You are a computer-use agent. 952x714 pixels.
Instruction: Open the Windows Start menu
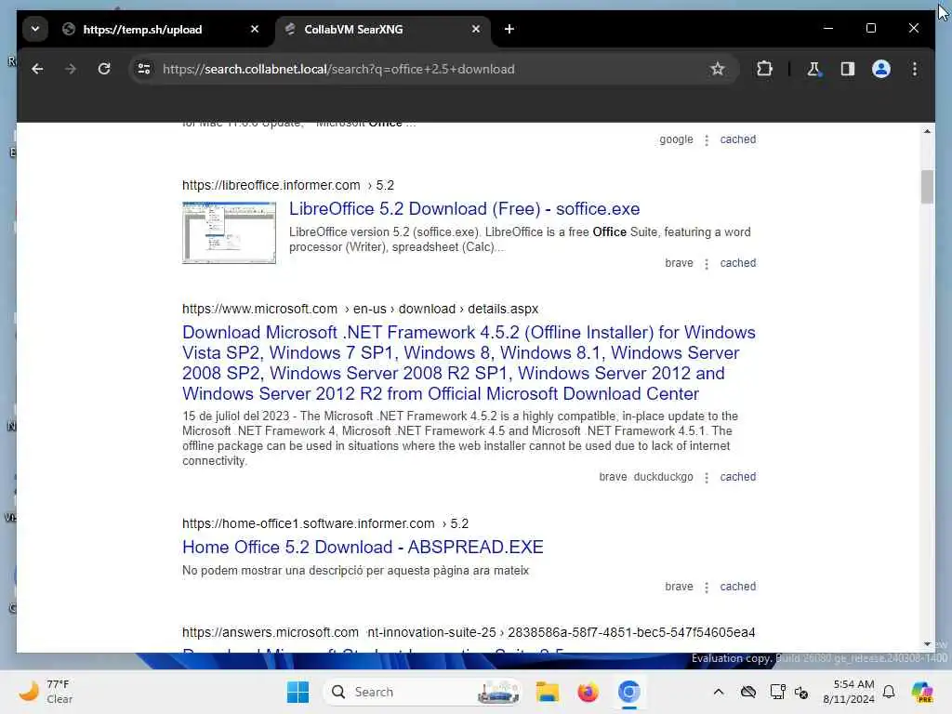297,692
